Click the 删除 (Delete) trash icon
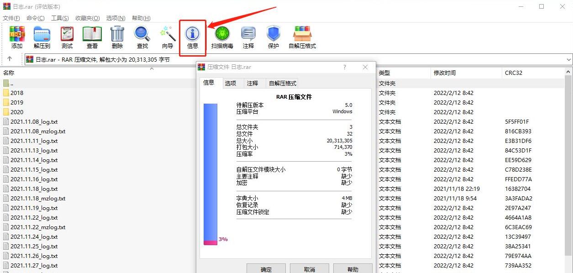Screen dimensions: 573x273 click(x=117, y=34)
